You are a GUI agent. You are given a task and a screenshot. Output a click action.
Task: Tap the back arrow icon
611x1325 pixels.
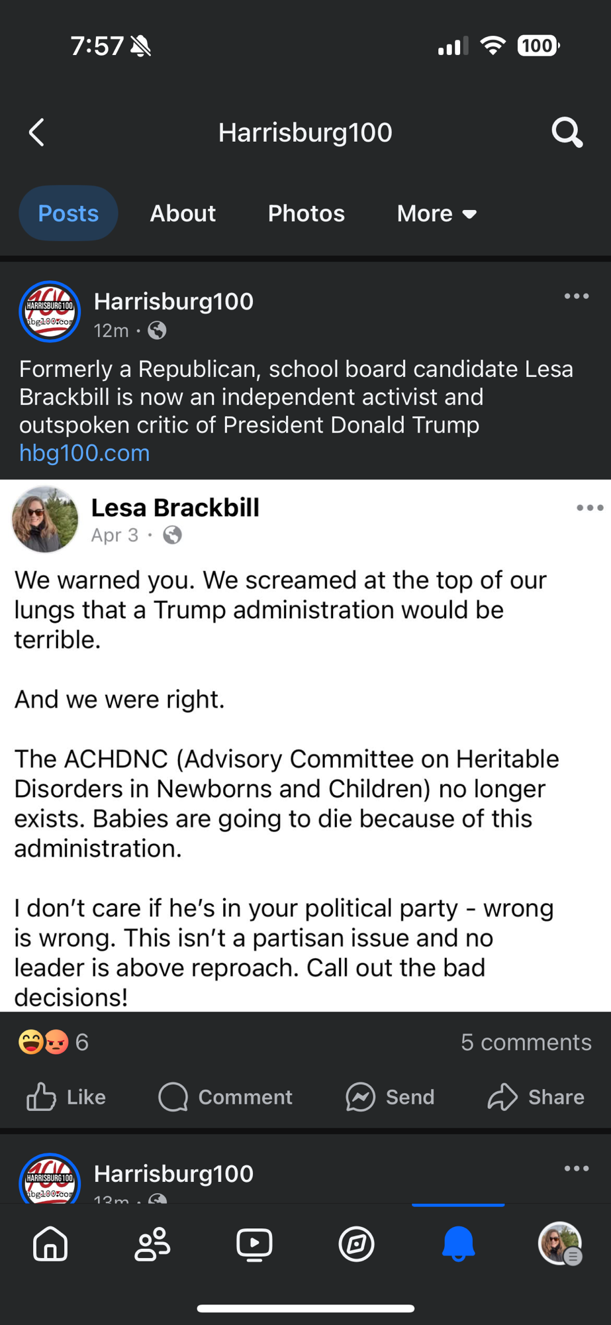[37, 132]
